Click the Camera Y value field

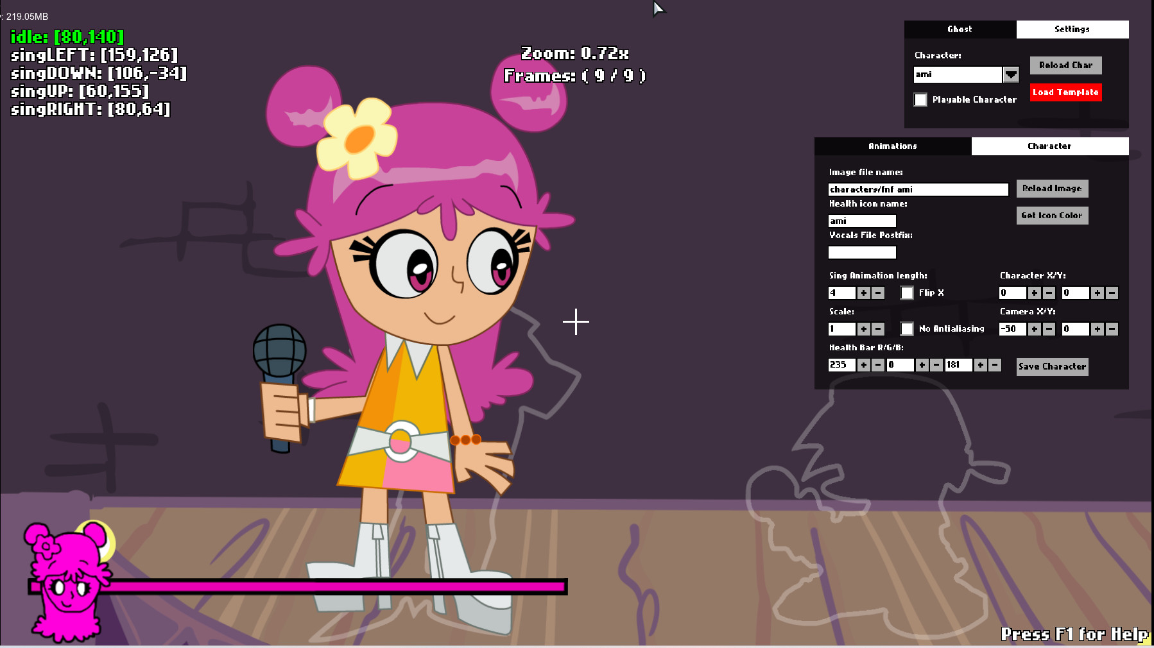(x=1076, y=329)
